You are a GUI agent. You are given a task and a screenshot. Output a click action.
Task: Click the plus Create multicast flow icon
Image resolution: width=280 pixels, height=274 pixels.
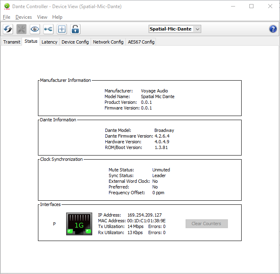62,29
